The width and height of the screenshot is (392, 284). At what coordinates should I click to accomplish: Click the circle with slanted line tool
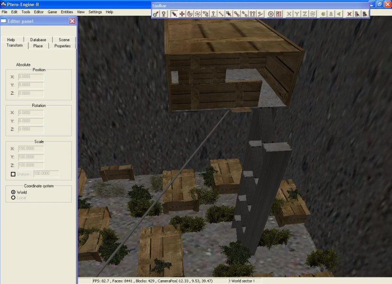(x=260, y=14)
